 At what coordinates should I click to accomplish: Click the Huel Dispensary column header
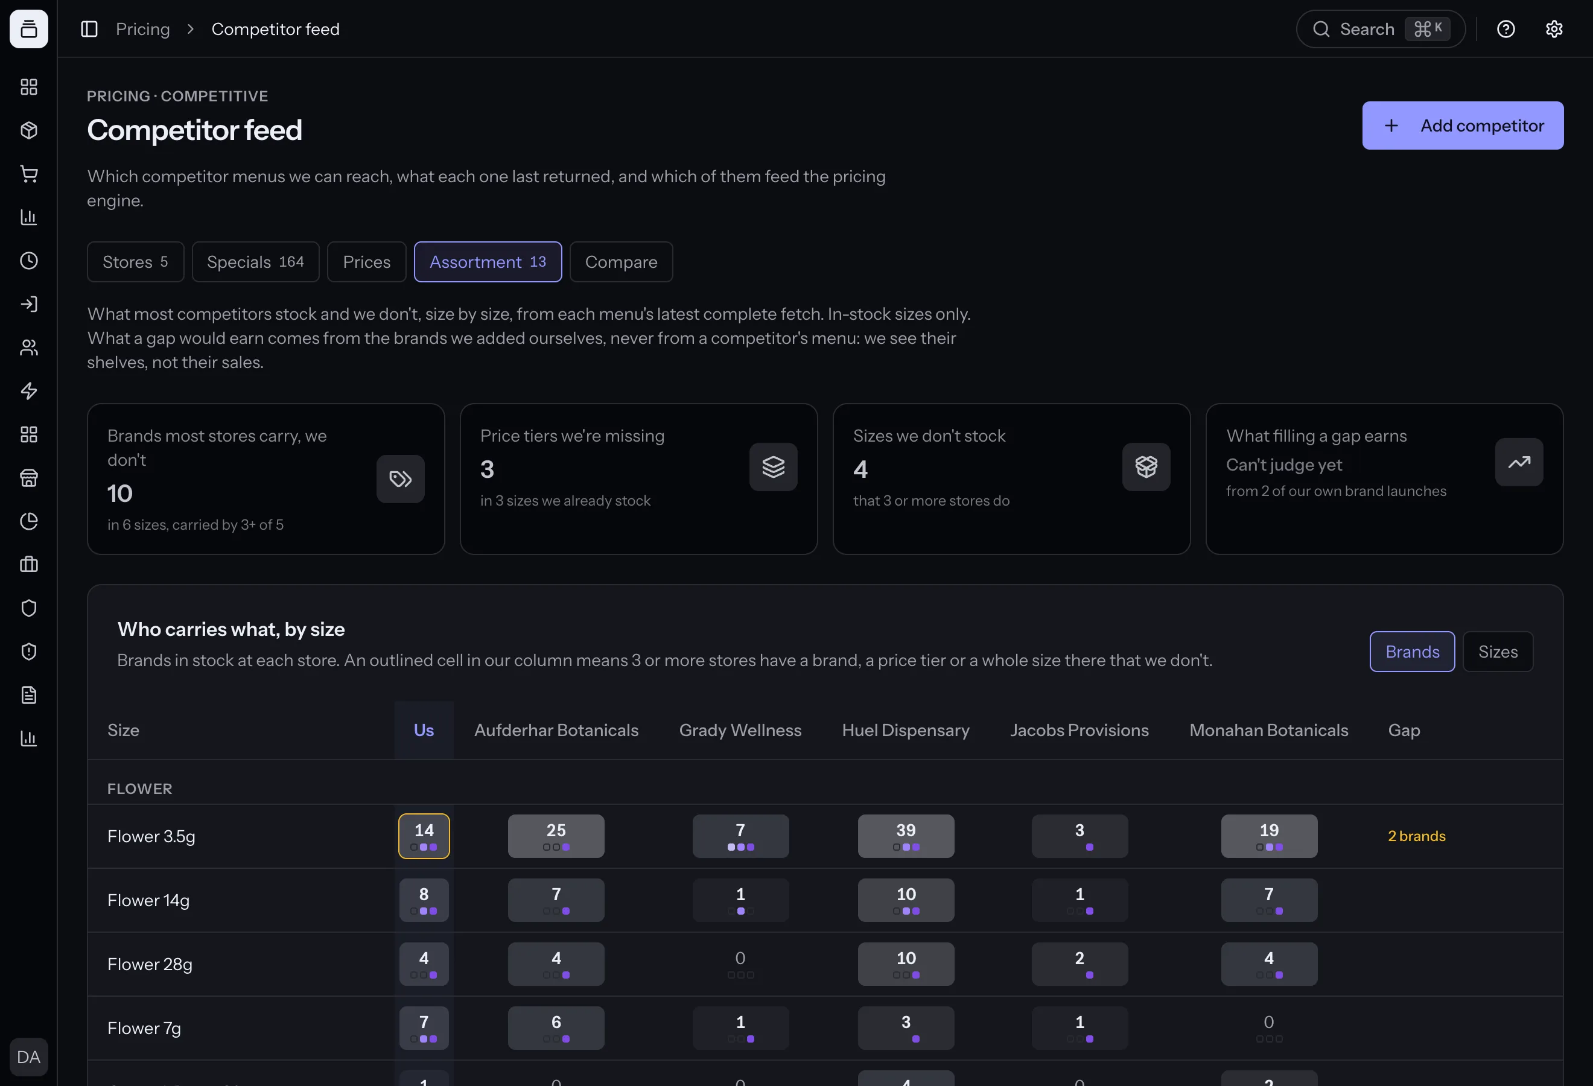pos(906,731)
